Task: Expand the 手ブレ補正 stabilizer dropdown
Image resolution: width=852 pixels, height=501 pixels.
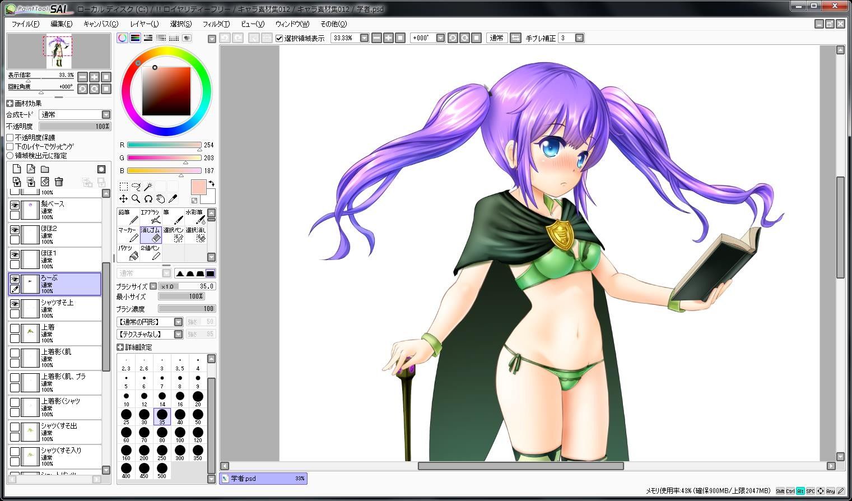Action: pos(579,38)
